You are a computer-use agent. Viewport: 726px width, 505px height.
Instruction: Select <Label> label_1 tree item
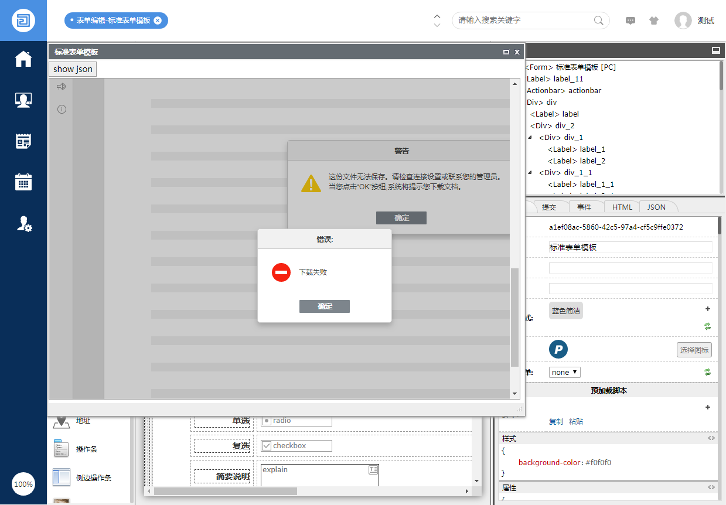click(x=577, y=149)
